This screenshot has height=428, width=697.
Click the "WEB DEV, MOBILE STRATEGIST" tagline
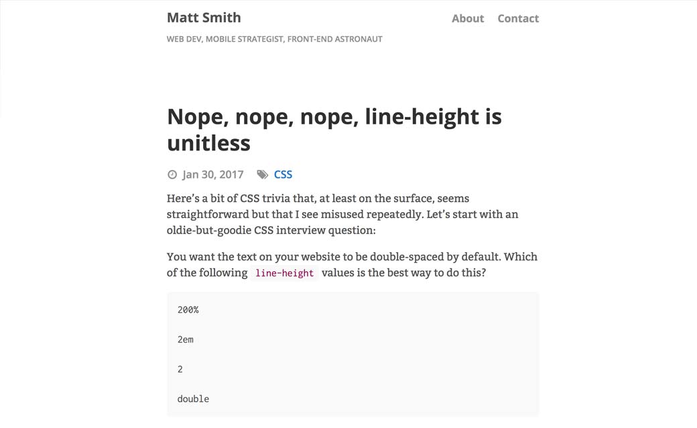pyautogui.click(x=274, y=39)
